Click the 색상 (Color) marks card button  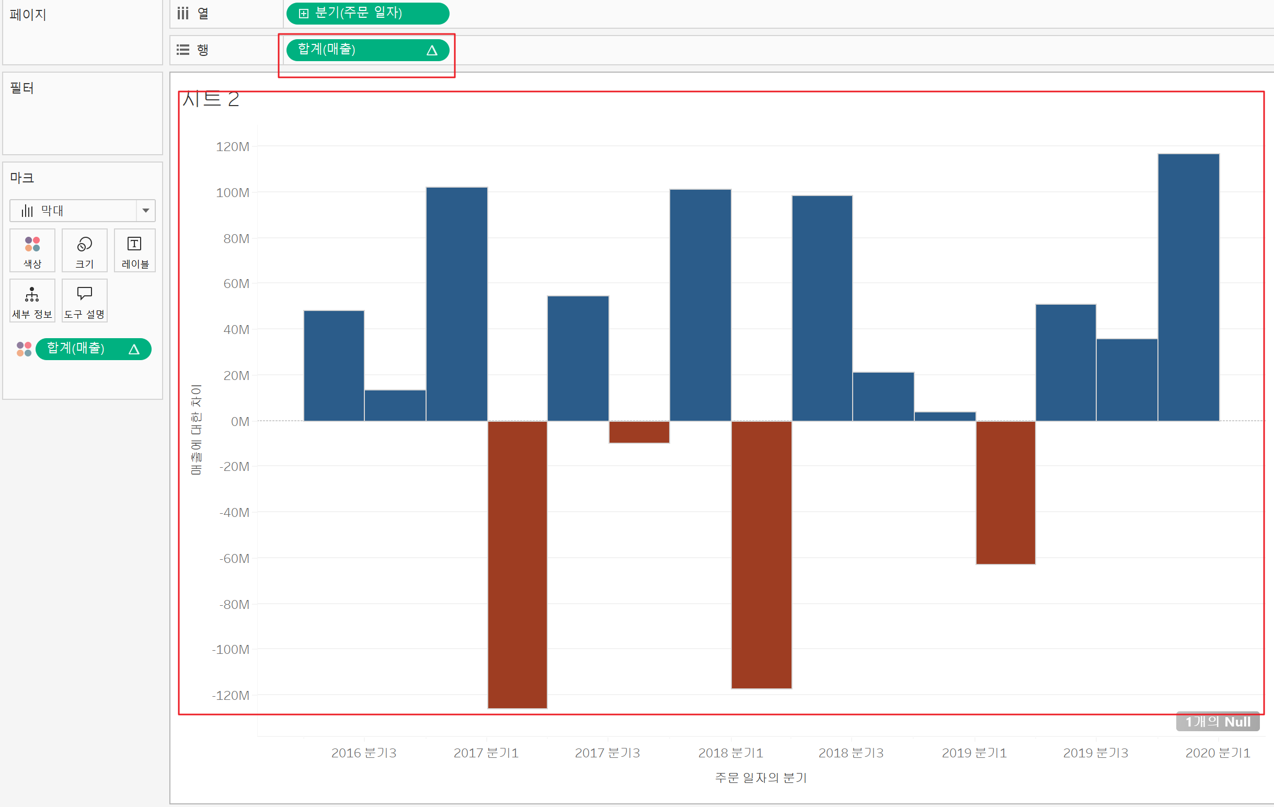pos(32,251)
